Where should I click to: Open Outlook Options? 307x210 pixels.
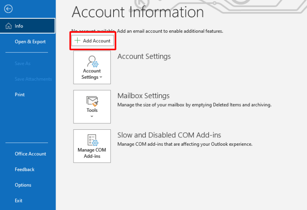(23, 185)
